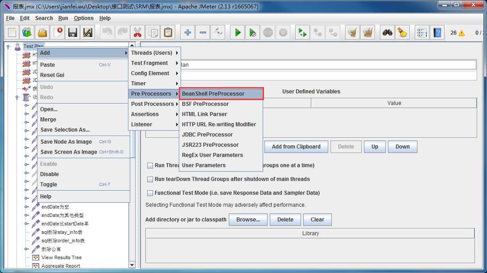This screenshot has height=273, width=487.
Task: Click the Help question-mark toolbar icon
Action: click(x=437, y=32)
